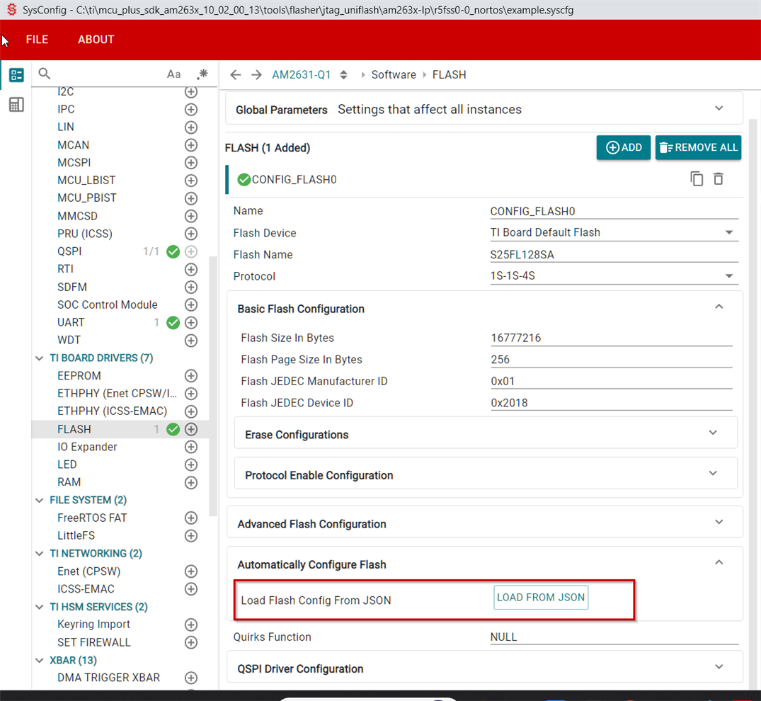761x701 pixels.
Task: Edit the Quirks Function field
Action: (x=614, y=637)
